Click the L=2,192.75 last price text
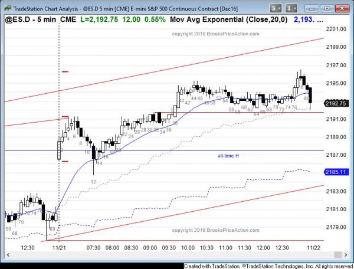The width and height of the screenshot is (354, 269). tap(99, 19)
